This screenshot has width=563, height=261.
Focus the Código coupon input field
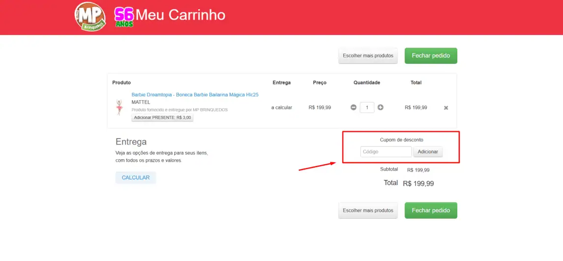pos(386,151)
